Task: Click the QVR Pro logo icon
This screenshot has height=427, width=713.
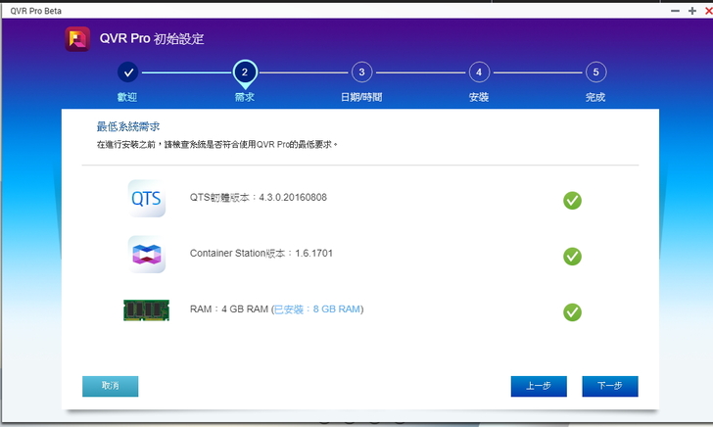Action: (77, 39)
